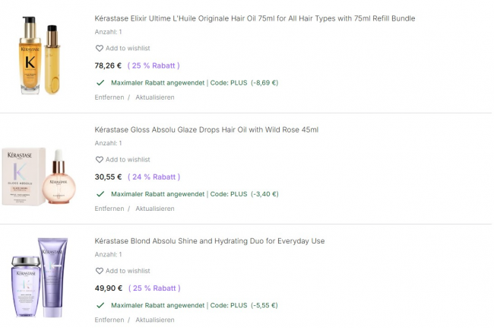Click the 78,26 € price
494x328 pixels.
point(108,65)
